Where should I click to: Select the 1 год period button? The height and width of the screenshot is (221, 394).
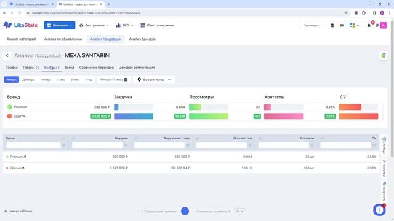88,80
